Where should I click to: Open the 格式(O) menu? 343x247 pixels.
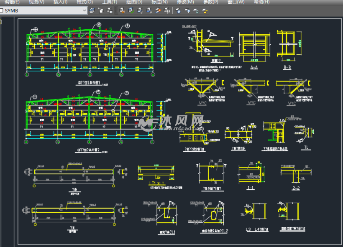click(85, 2)
